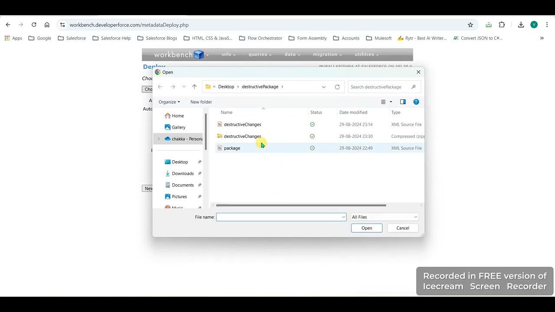
Task: Open the Workbench migration menu
Action: pyautogui.click(x=327, y=55)
